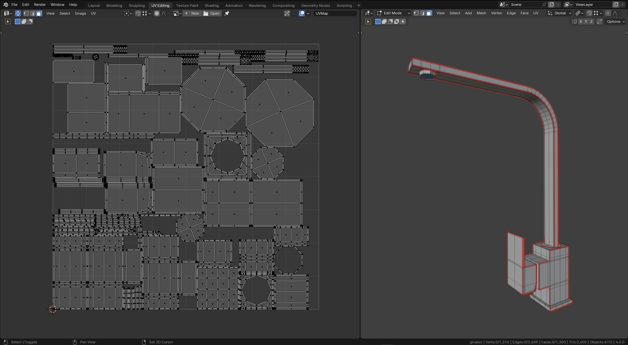The width and height of the screenshot is (628, 345).
Task: Toggle snapping magnet in 3D viewport header
Action: tap(589, 13)
